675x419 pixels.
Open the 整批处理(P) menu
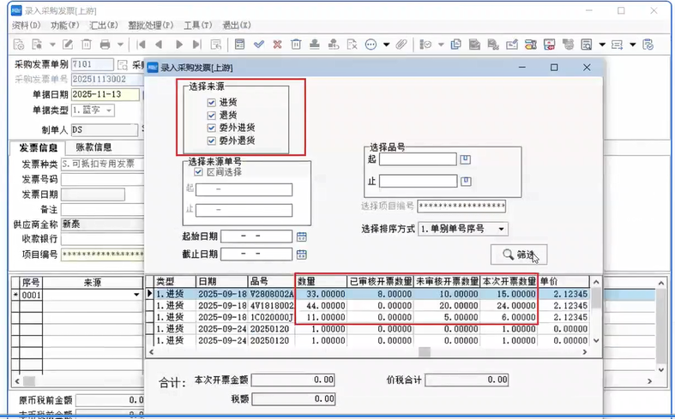(151, 26)
